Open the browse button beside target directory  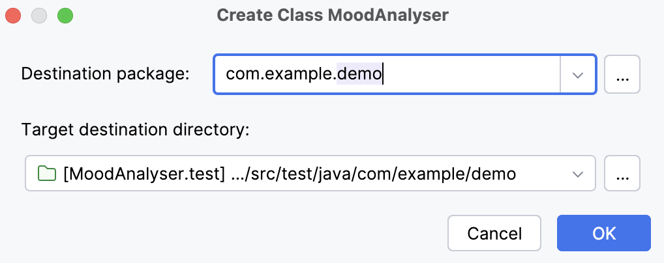[622, 174]
